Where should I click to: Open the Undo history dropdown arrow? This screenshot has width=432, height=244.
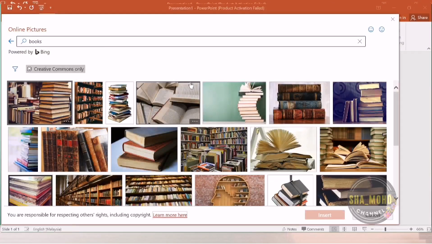click(25, 7)
